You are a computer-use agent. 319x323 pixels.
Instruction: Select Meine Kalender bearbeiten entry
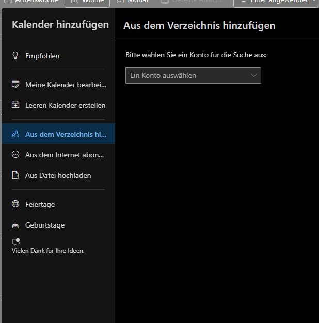[58, 85]
